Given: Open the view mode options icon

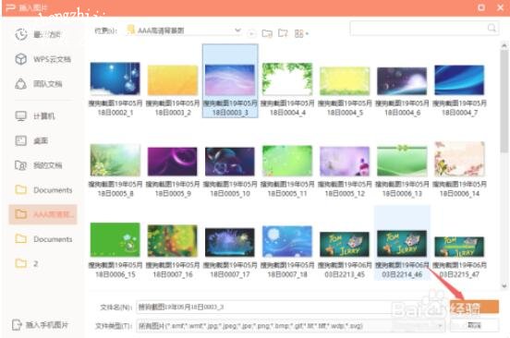Looking at the screenshot, I should [x=301, y=33].
